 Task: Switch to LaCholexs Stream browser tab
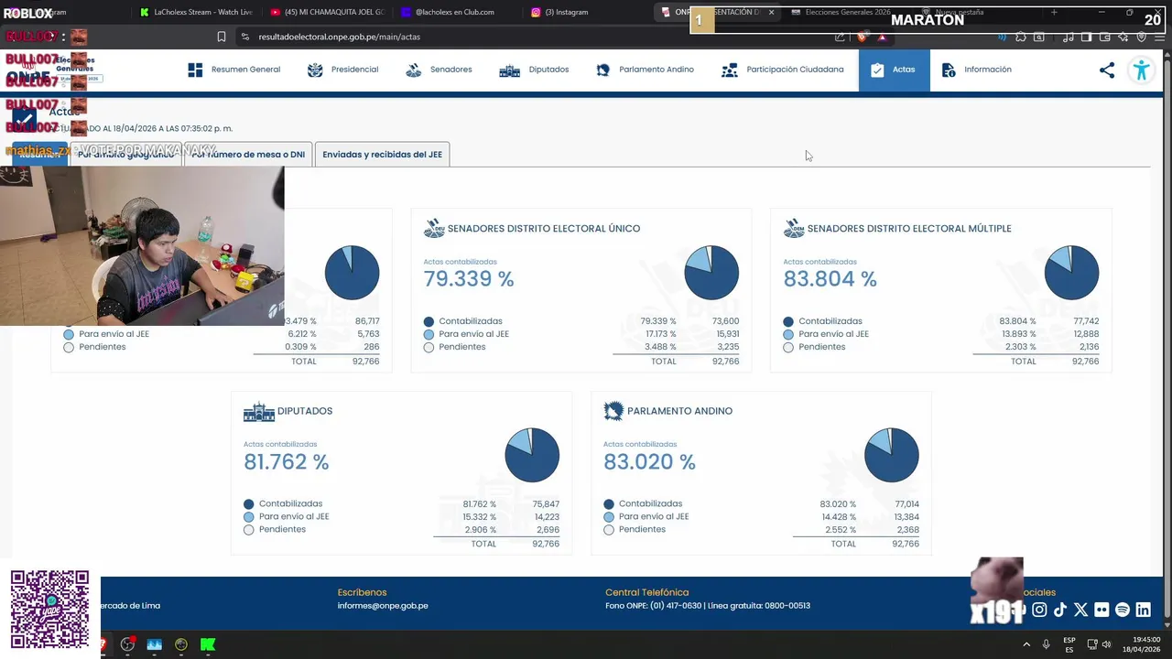(x=196, y=12)
